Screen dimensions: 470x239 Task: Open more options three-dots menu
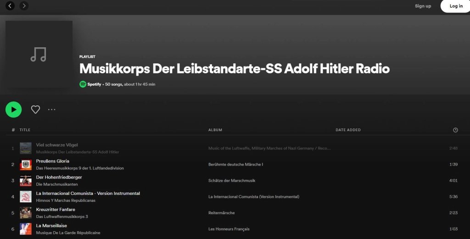coord(51,110)
